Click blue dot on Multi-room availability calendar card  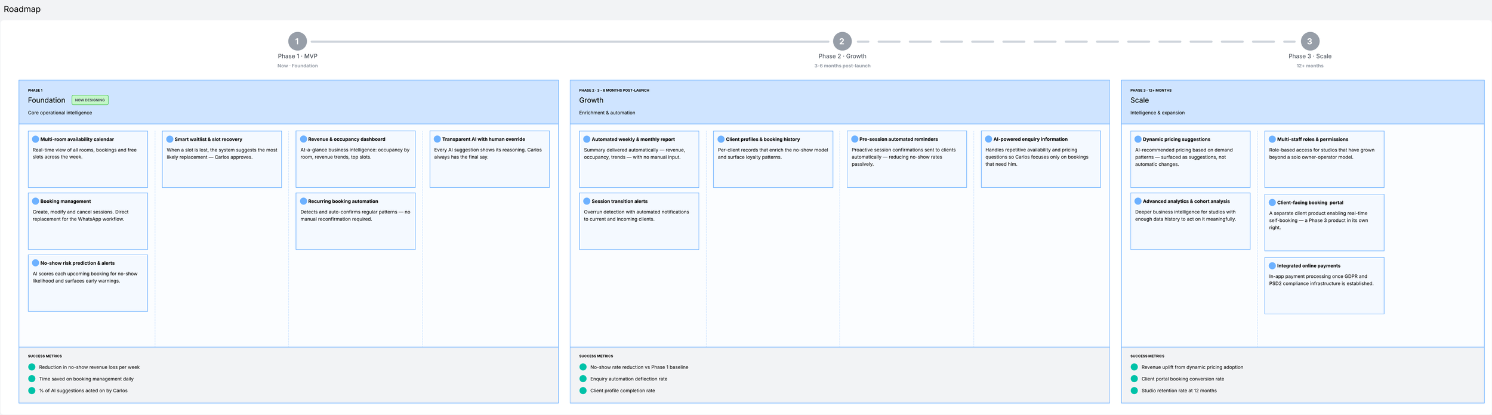coord(35,139)
